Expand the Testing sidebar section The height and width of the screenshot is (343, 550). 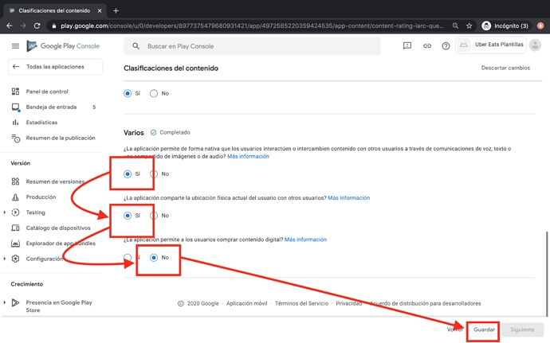pyautogui.click(x=6, y=212)
